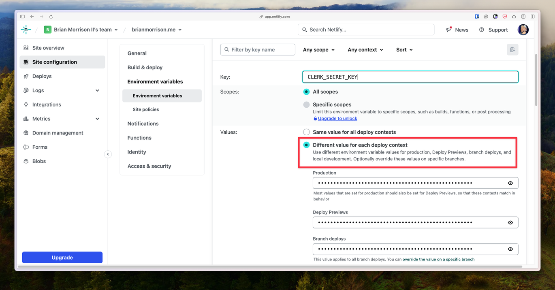Open Integrations via its plug icon

click(x=26, y=104)
